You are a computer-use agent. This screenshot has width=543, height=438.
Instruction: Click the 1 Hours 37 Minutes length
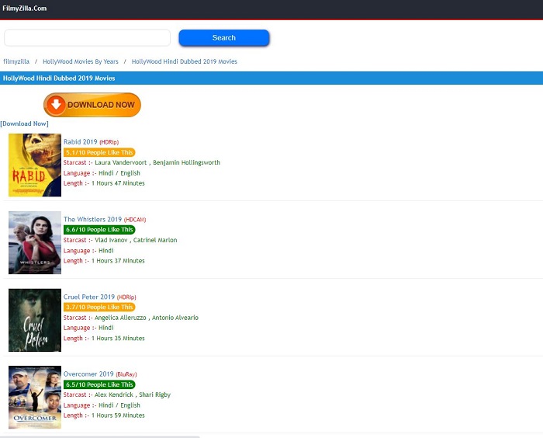(118, 261)
